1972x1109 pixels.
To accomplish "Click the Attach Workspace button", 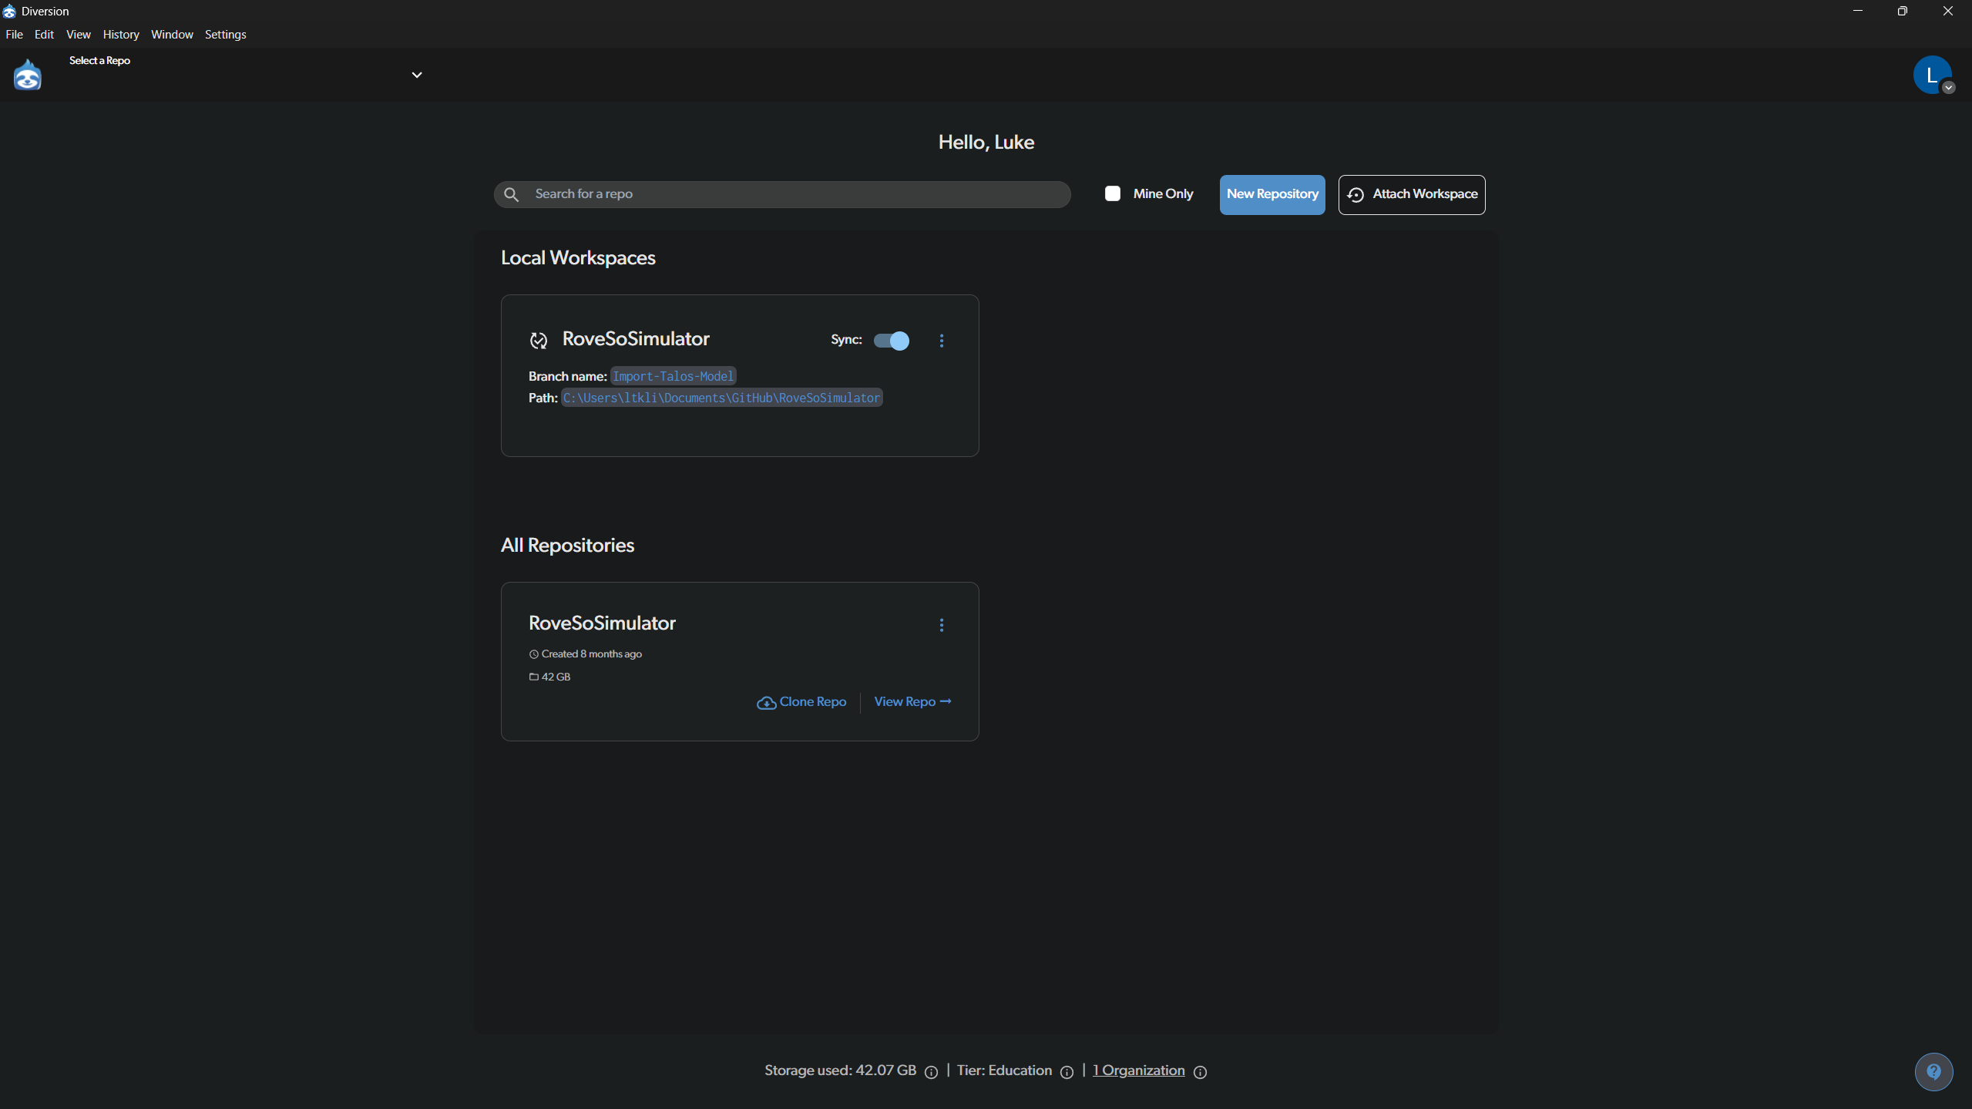I will click(x=1411, y=194).
